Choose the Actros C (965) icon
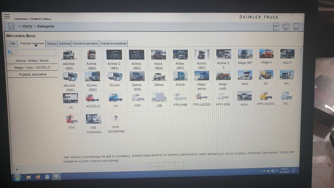 tap(114, 54)
